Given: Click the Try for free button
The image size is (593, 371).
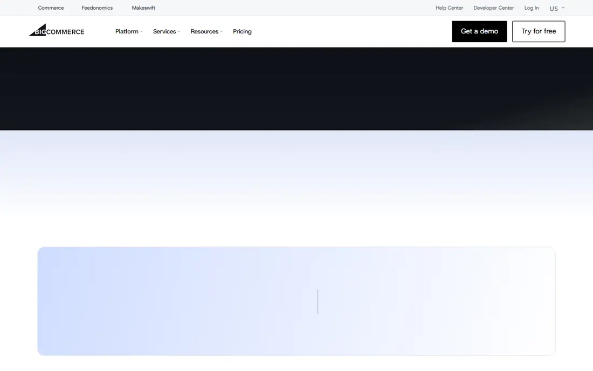Looking at the screenshot, I should coord(539,31).
